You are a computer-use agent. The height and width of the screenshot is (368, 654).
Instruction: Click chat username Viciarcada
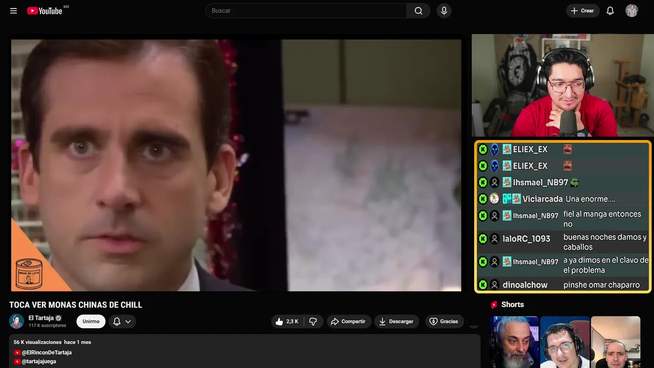[x=543, y=199]
